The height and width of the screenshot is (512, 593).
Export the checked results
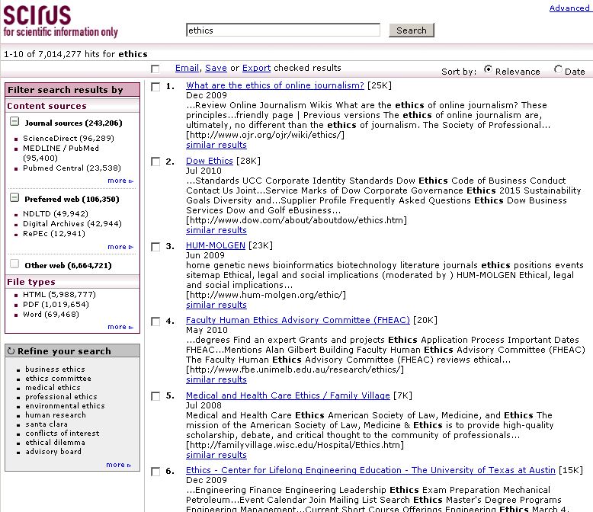point(256,68)
